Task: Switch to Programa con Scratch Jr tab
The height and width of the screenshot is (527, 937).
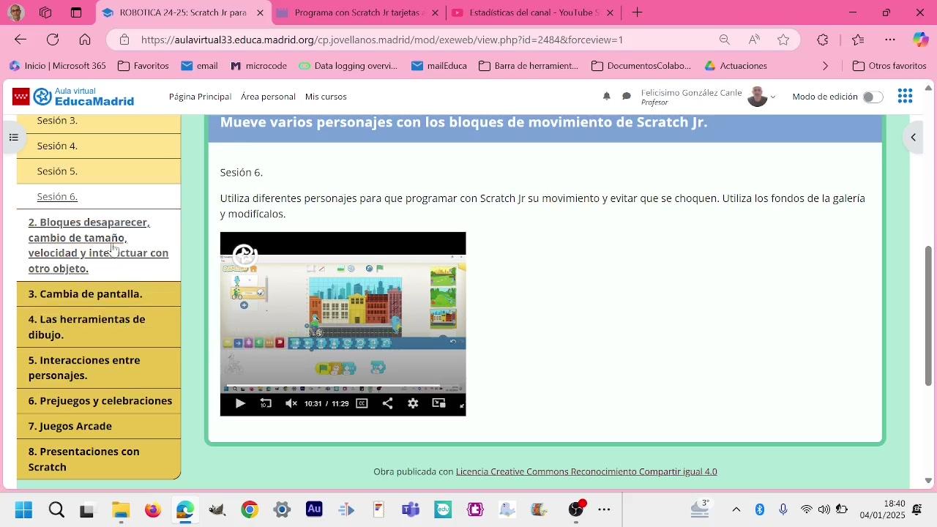Action: (359, 12)
